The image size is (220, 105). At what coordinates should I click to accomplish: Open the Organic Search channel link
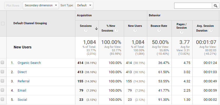click(x=29, y=63)
